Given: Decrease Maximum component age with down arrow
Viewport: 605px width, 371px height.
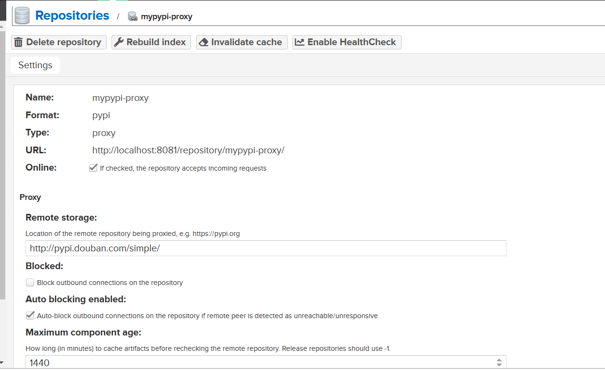Looking at the screenshot, I should (499, 365).
